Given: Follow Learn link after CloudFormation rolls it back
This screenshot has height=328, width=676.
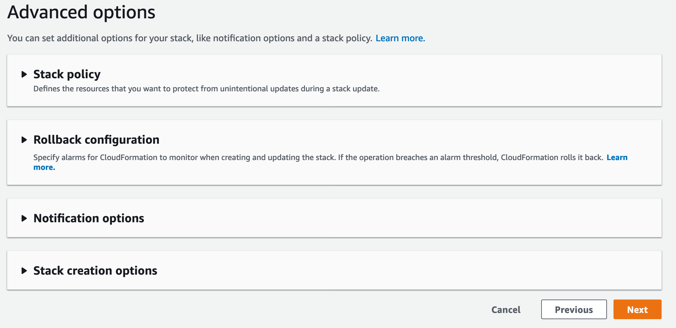Looking at the screenshot, I should click(x=617, y=157).
